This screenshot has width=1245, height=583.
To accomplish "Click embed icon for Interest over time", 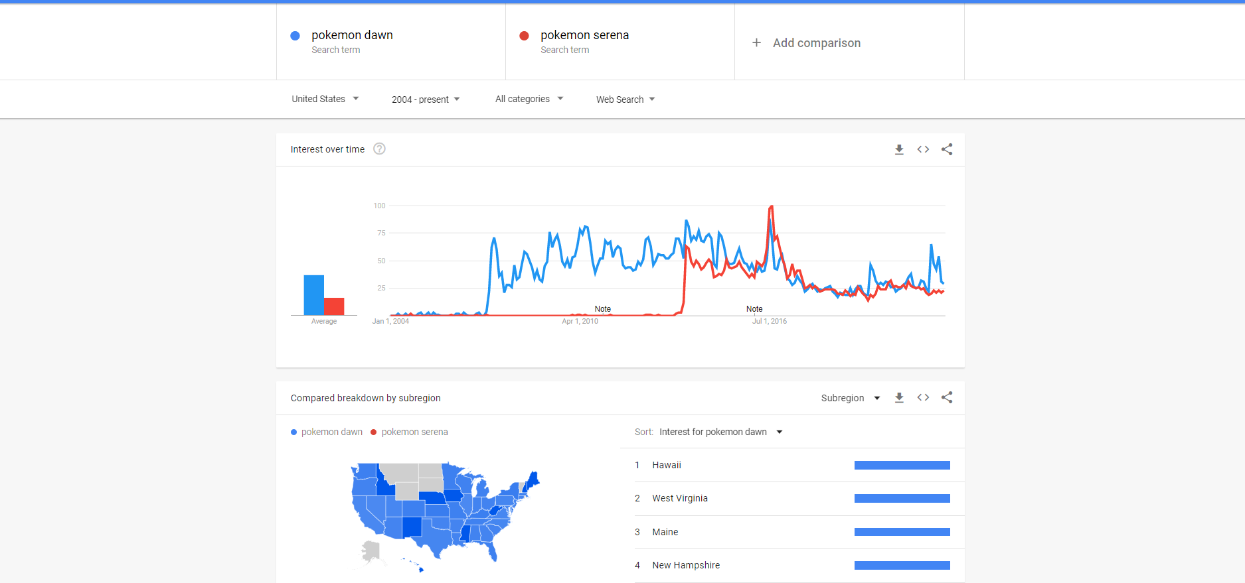I will [x=923, y=150].
